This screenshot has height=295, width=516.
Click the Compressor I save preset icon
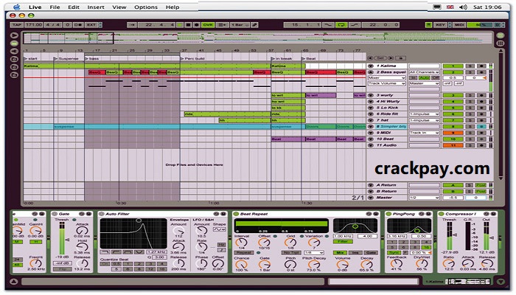click(493, 214)
